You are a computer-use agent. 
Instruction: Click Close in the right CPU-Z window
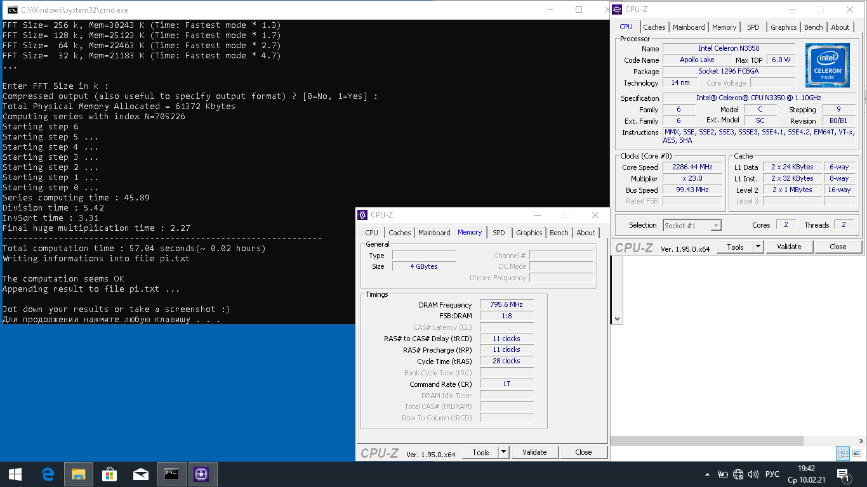(838, 247)
